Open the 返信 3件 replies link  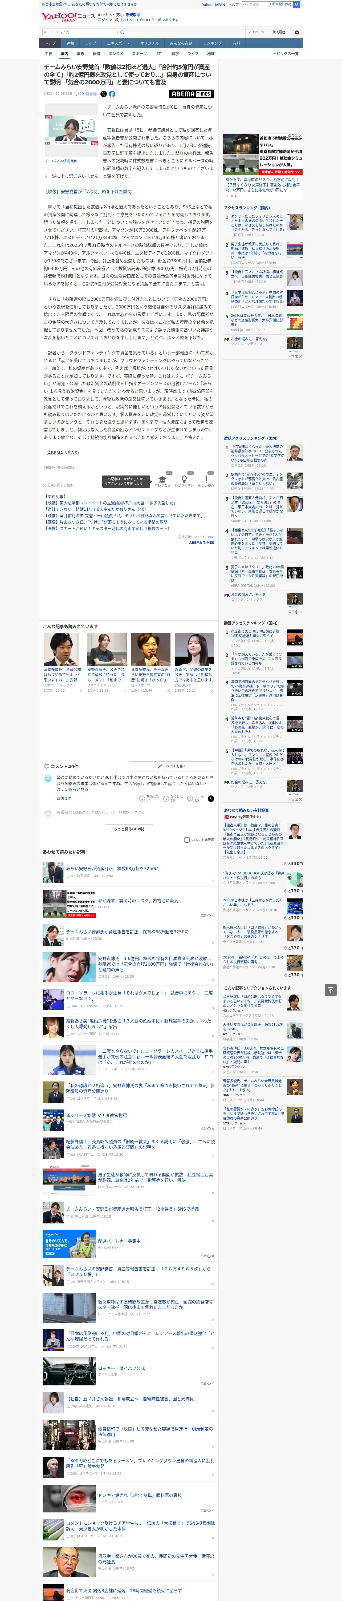(x=63, y=799)
